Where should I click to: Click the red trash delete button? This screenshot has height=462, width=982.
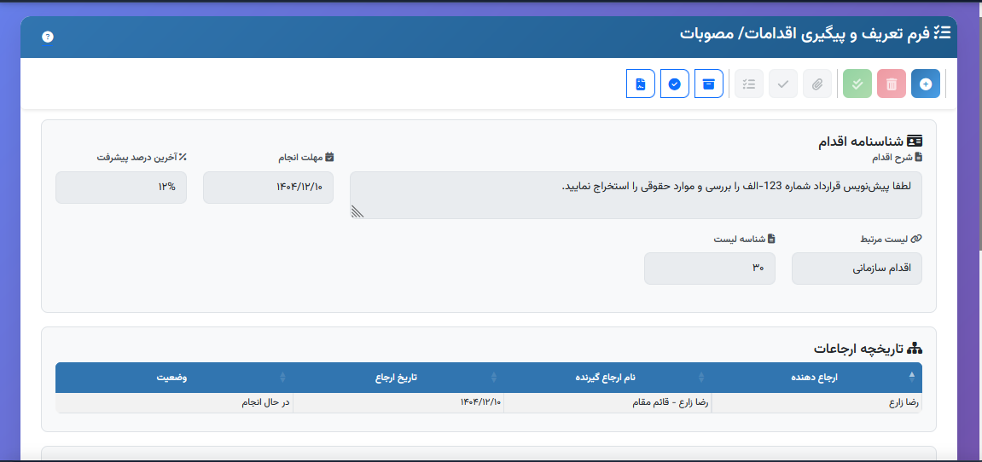point(892,84)
